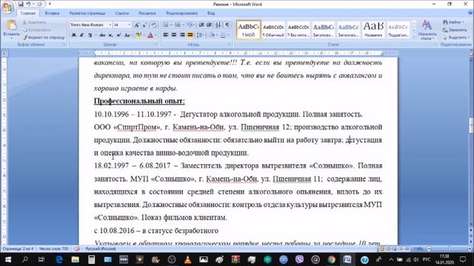
Task: Open the Times New Roman font name dropdown
Action: (110, 24)
